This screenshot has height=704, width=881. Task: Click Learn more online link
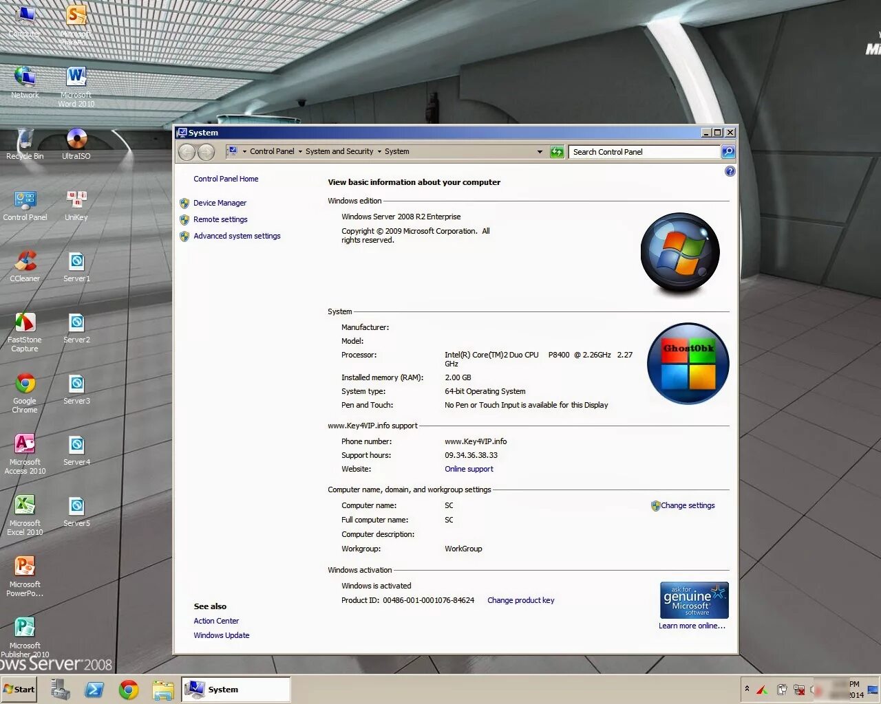point(692,626)
